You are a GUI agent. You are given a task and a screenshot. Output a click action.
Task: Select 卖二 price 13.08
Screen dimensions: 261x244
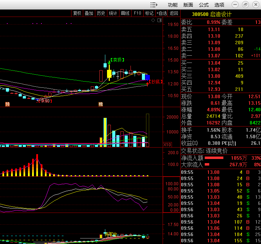[214, 49]
